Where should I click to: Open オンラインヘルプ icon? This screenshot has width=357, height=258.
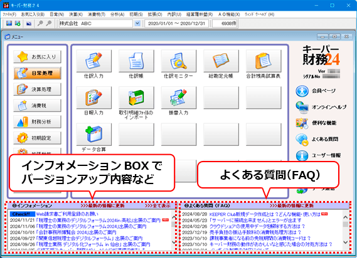pyautogui.click(x=302, y=107)
